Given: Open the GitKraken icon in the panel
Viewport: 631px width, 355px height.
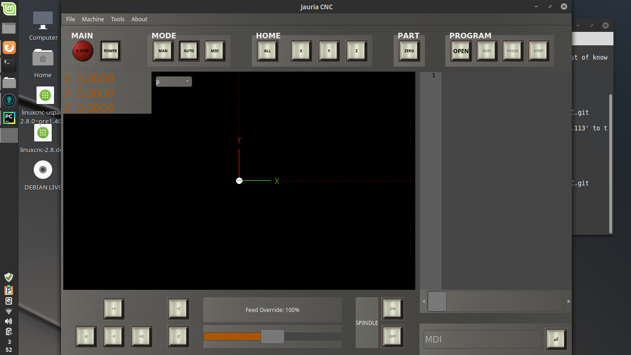Looking at the screenshot, I should coord(9,100).
